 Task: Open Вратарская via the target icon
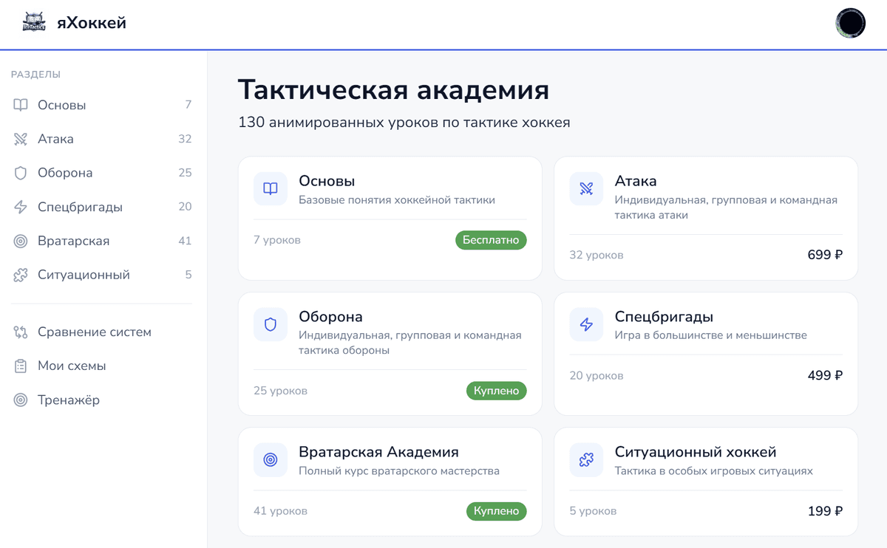tap(21, 241)
